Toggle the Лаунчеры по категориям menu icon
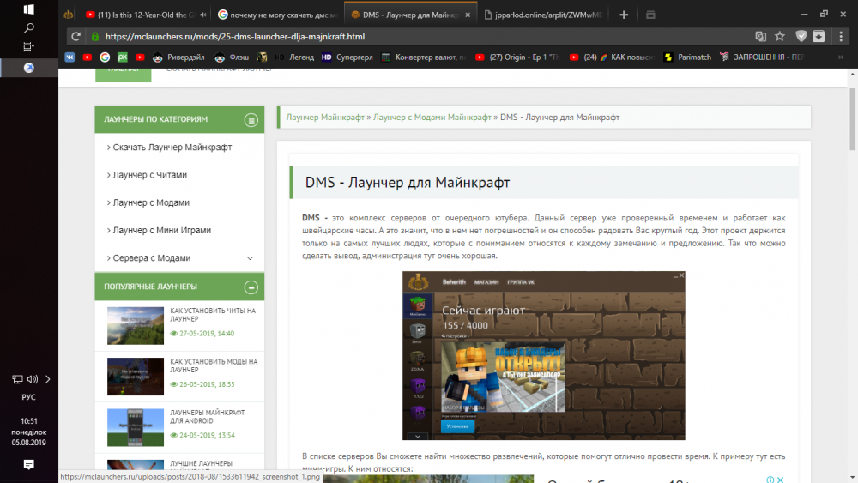The width and height of the screenshot is (858, 483). click(x=251, y=120)
